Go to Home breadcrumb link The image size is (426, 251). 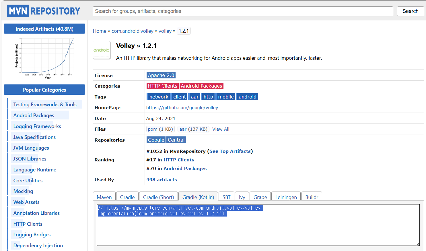click(x=100, y=31)
